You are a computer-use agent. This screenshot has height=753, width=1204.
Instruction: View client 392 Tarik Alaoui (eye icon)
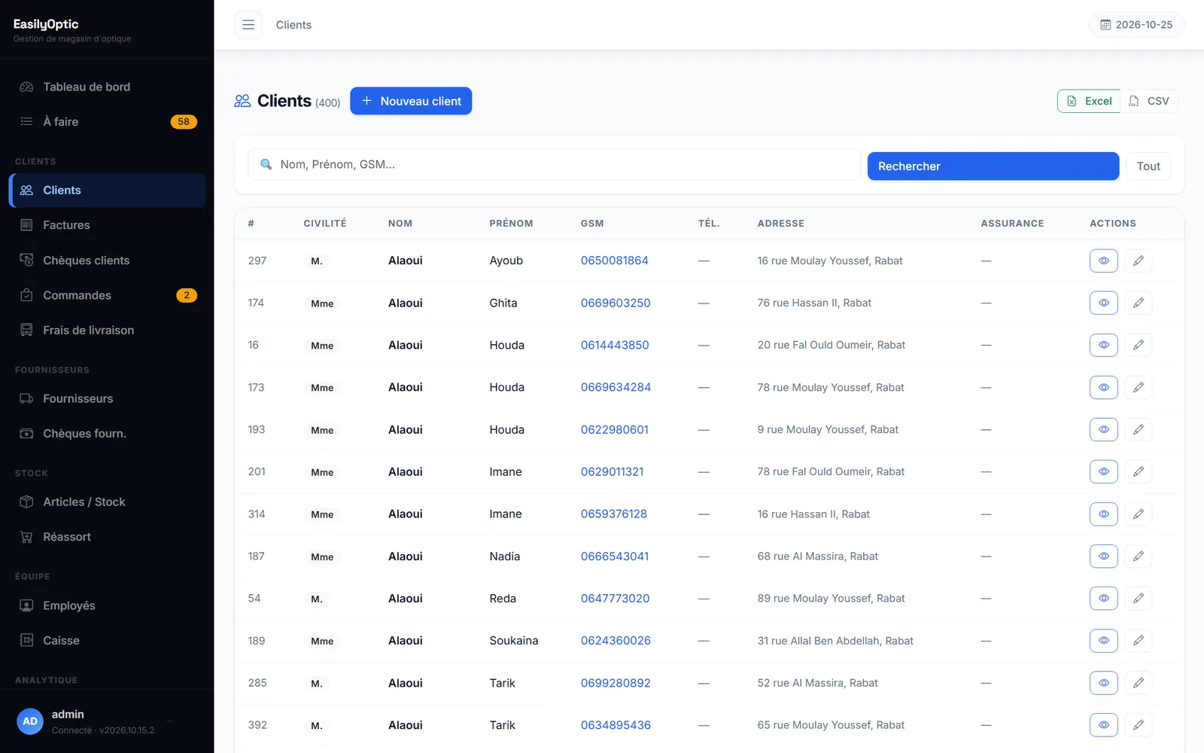click(x=1104, y=724)
